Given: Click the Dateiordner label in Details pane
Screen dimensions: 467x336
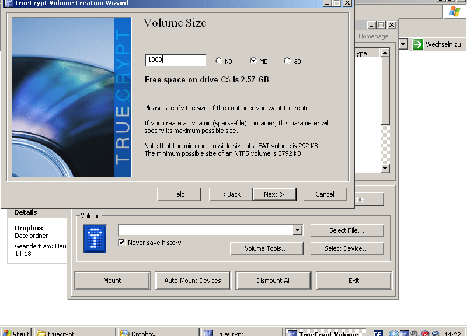Looking at the screenshot, I should (x=32, y=236).
